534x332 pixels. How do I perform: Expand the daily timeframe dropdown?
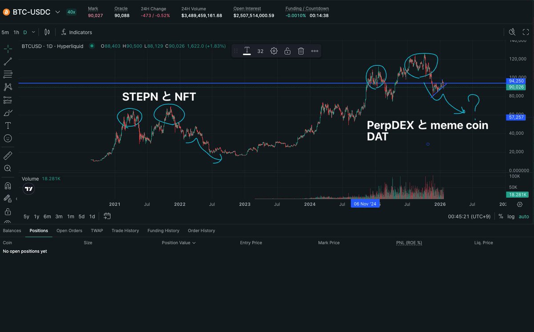click(x=32, y=32)
